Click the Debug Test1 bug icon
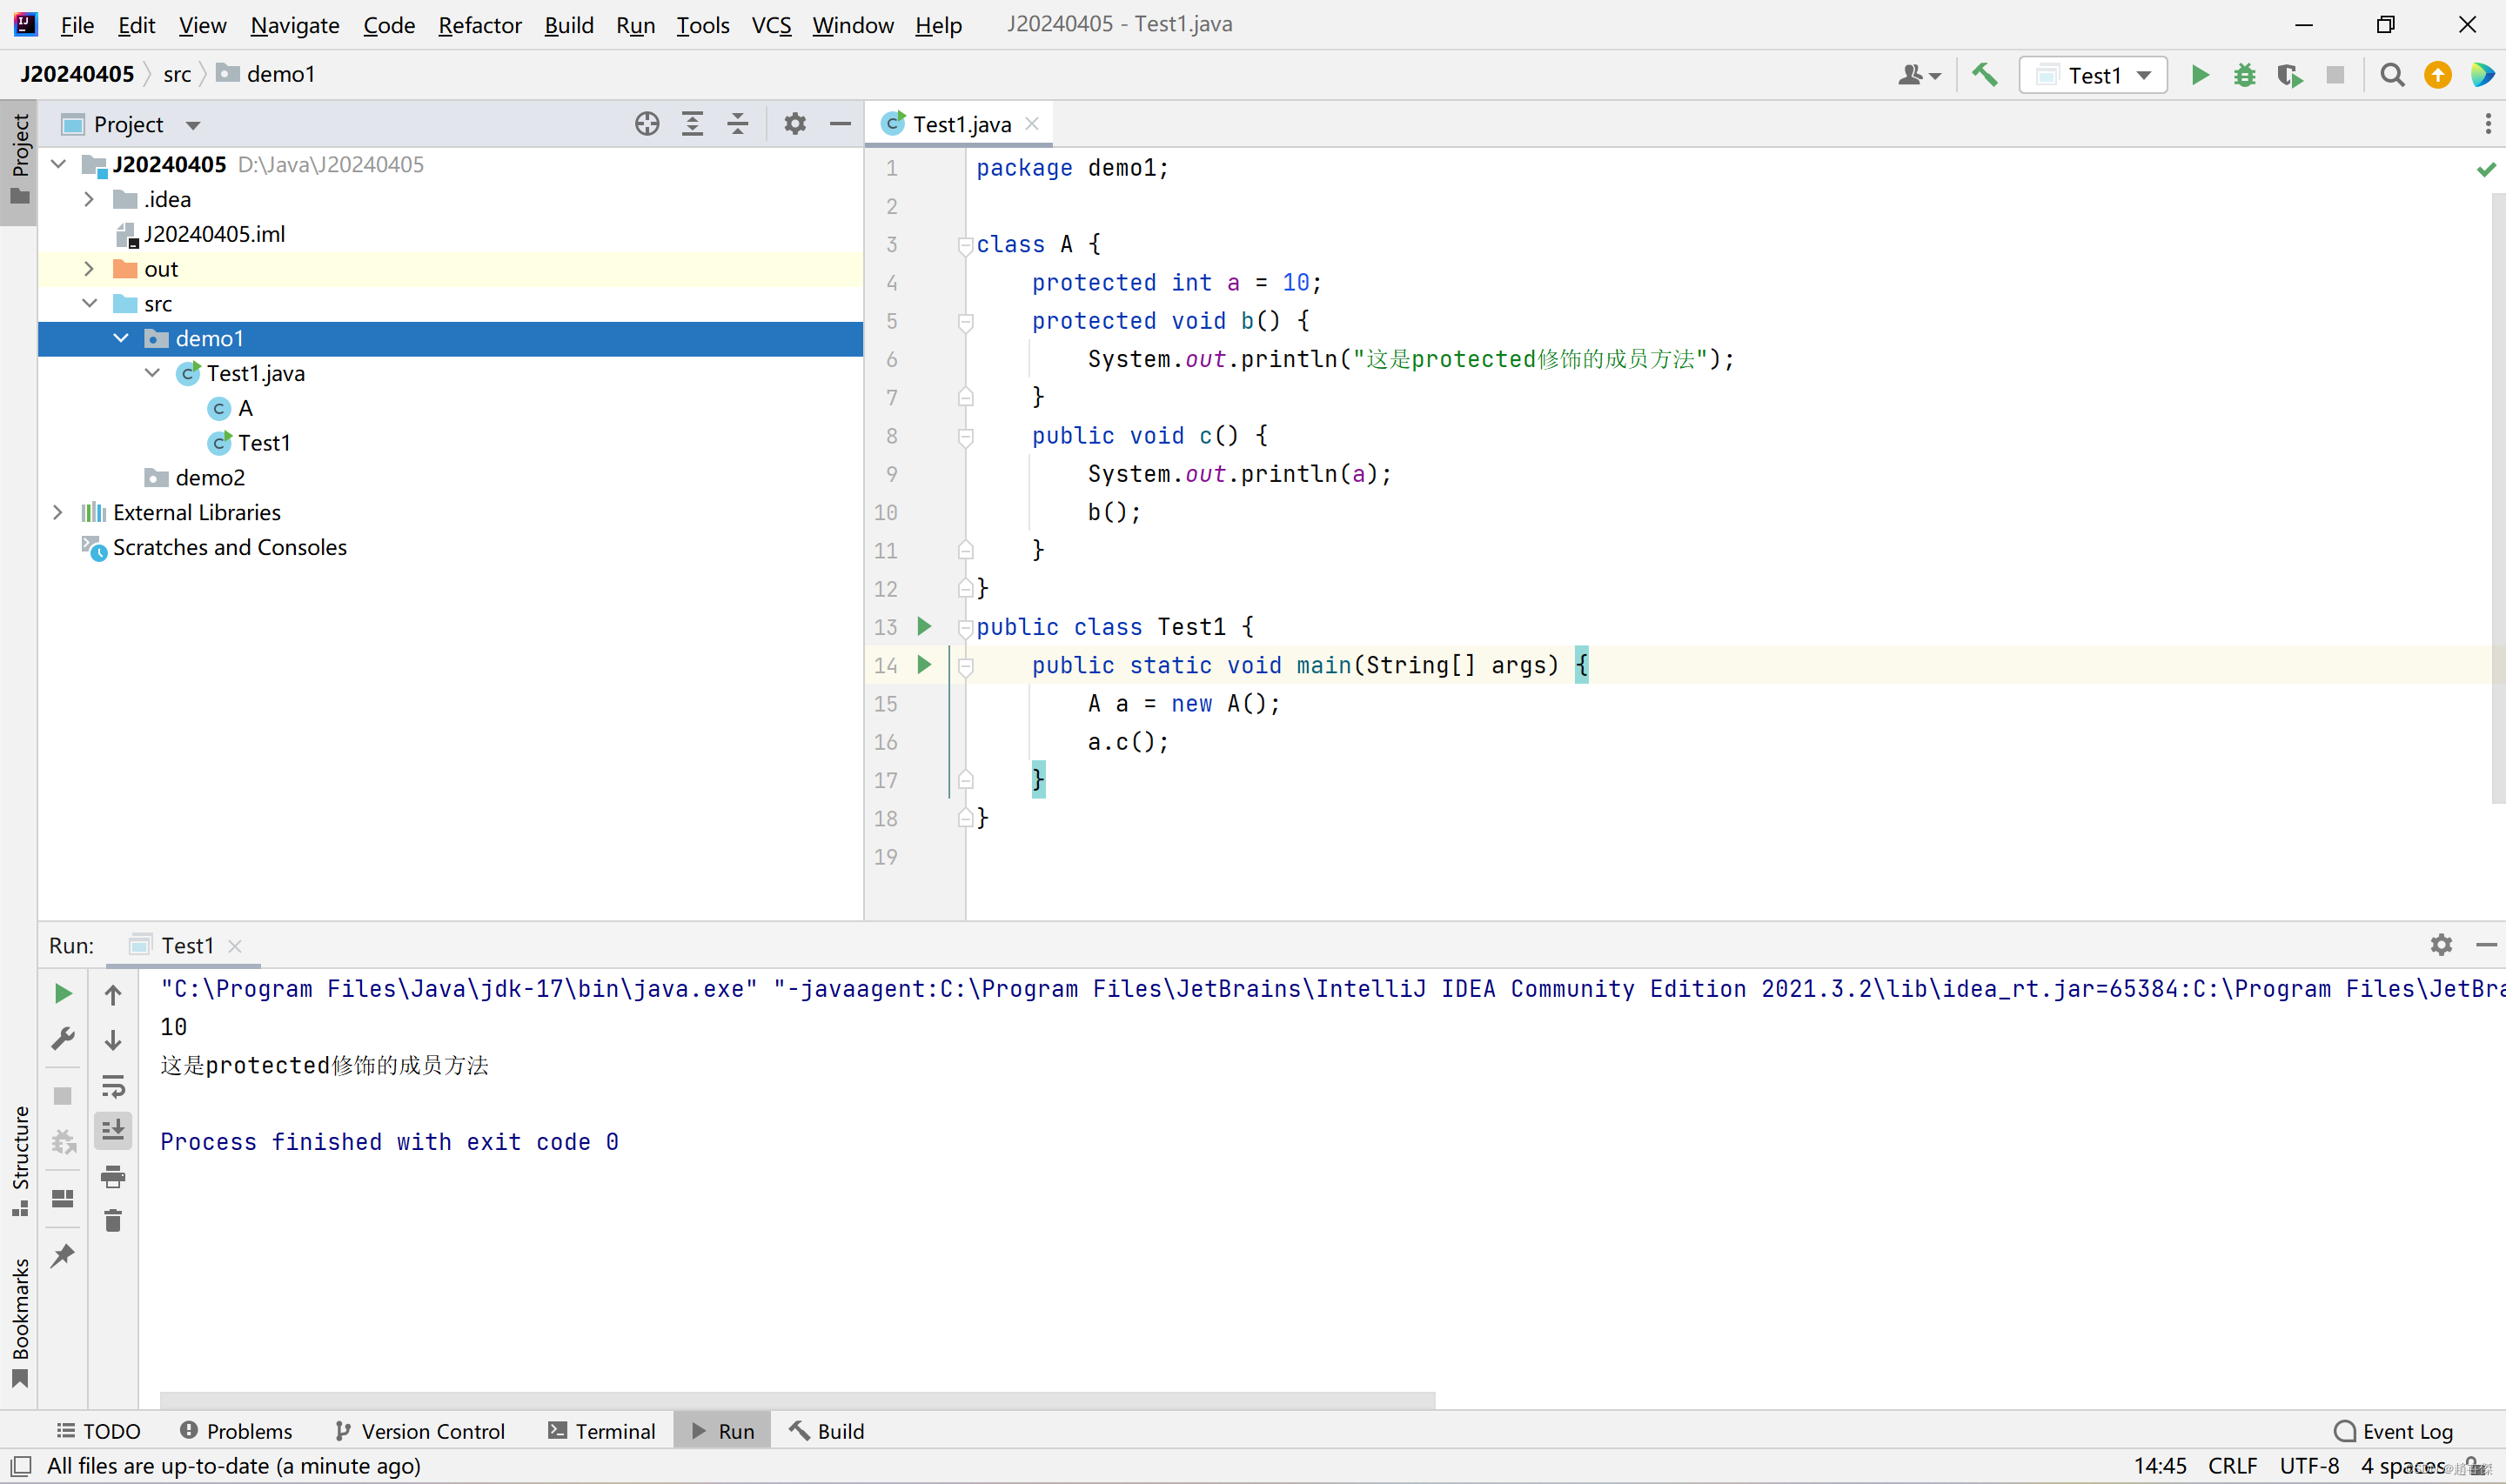Screen dimensions: 2506x1484 click(x=2244, y=75)
